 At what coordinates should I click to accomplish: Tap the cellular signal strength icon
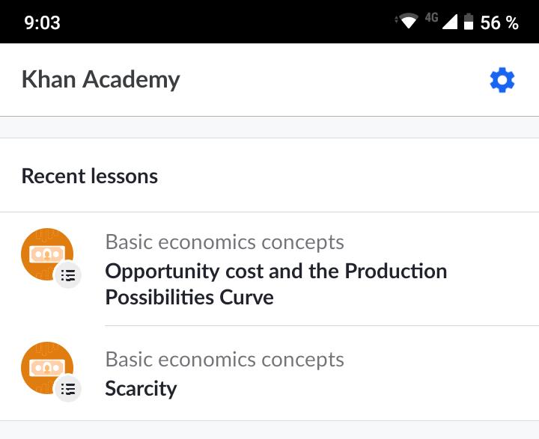tap(450, 22)
